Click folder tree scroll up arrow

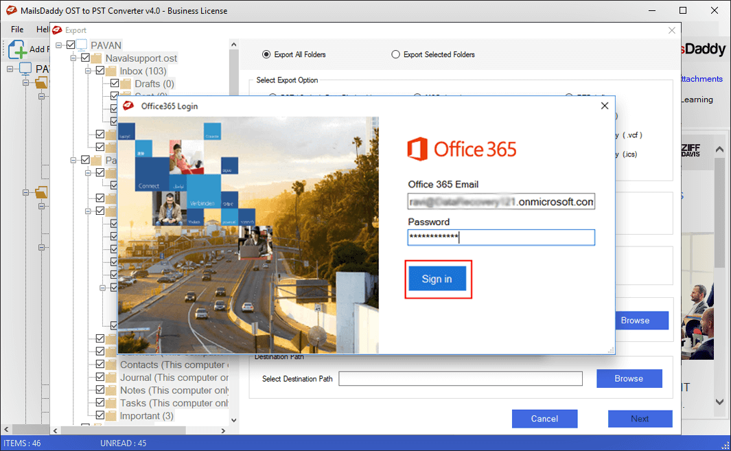click(x=234, y=45)
